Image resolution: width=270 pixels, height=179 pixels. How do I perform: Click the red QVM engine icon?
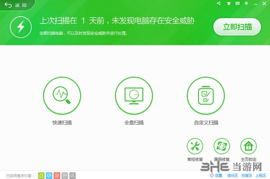coord(57,175)
